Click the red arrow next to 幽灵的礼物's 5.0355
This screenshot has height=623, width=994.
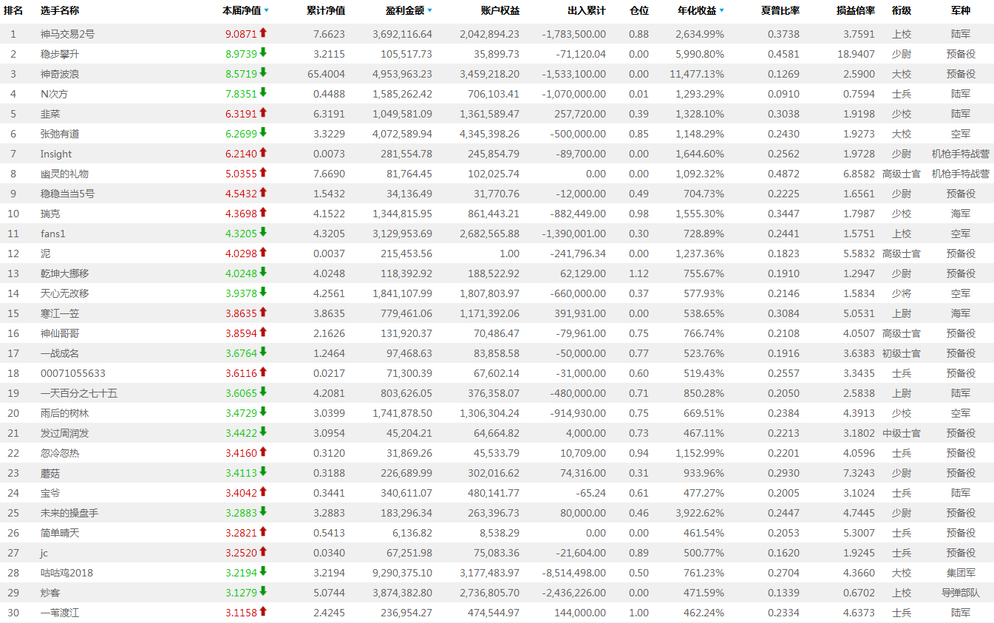tap(263, 172)
